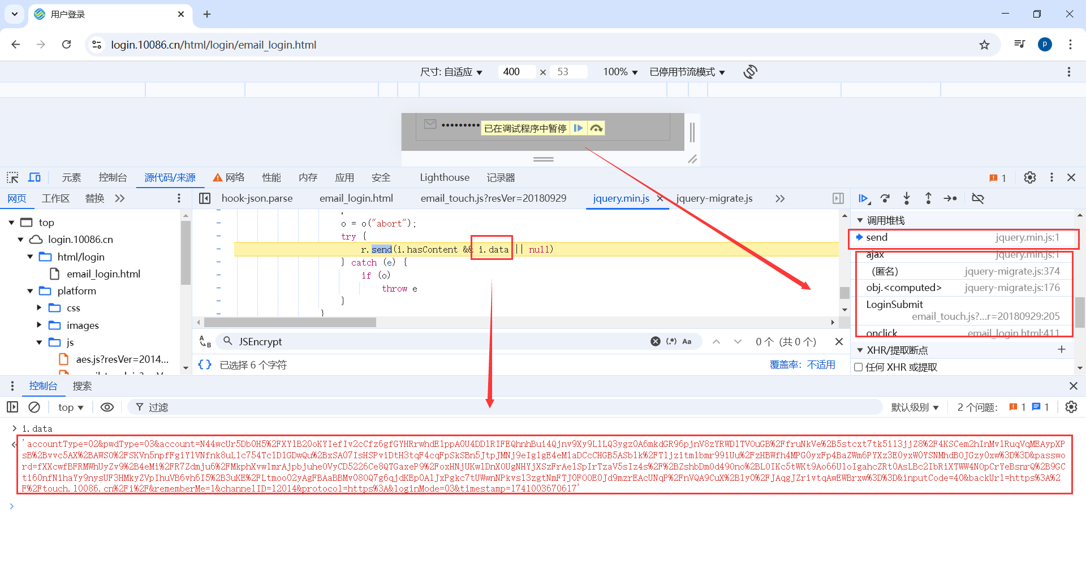Open DevTools settings gear
The width and height of the screenshot is (1086, 582).
pos(1030,177)
